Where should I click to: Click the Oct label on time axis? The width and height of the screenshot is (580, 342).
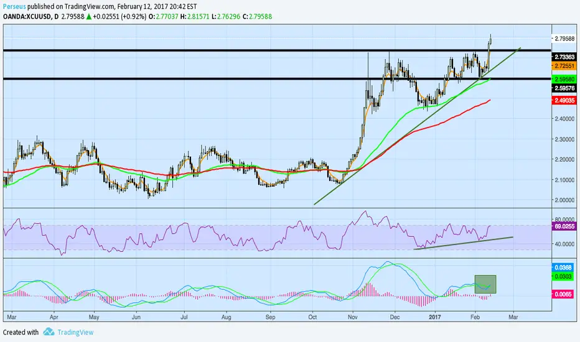tap(312, 317)
